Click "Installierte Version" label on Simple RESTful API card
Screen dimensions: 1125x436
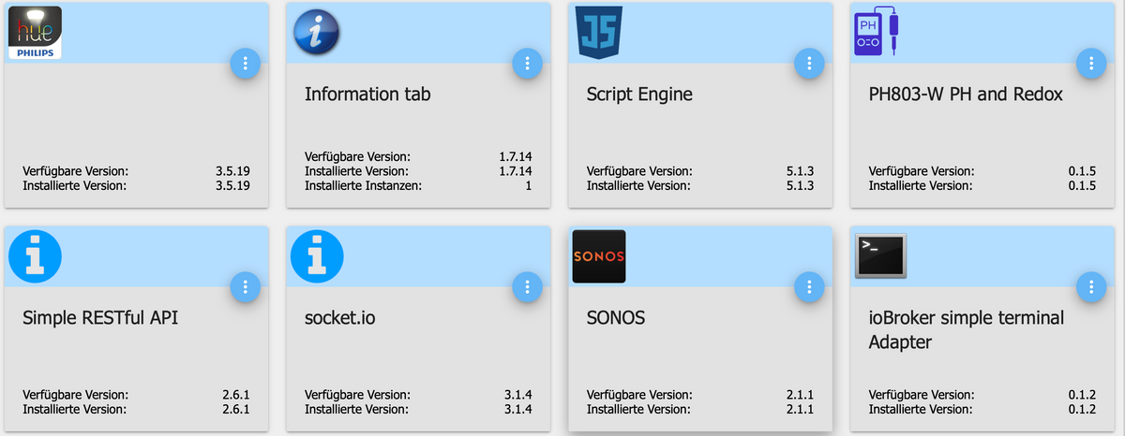(x=74, y=409)
